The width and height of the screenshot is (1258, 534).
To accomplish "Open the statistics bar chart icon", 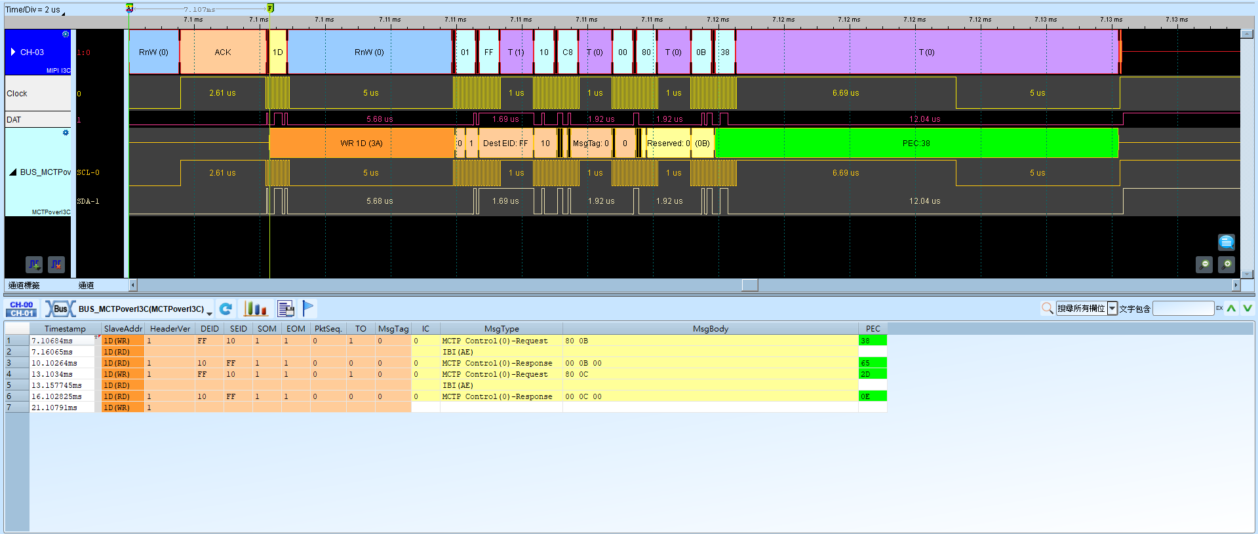I will tap(255, 309).
